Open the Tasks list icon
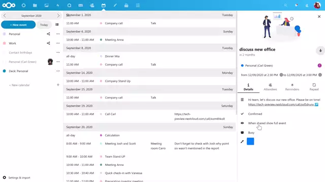Screen dimensions: 325x182 (x=138, y=6)
